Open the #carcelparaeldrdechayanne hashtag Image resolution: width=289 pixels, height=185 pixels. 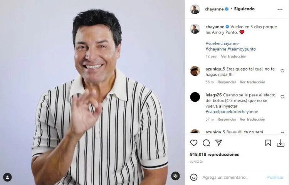(232, 112)
